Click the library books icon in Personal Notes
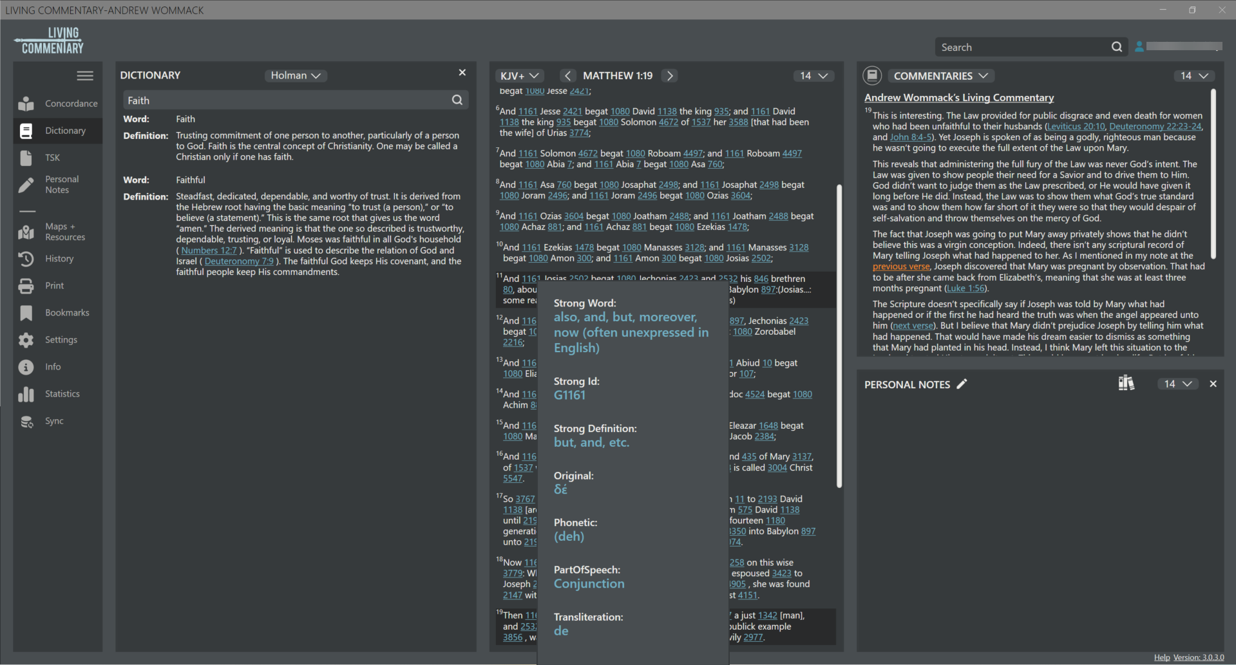Viewport: 1236px width, 665px height. tap(1126, 384)
